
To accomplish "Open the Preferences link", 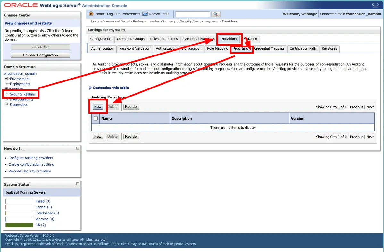I will coord(131,14).
